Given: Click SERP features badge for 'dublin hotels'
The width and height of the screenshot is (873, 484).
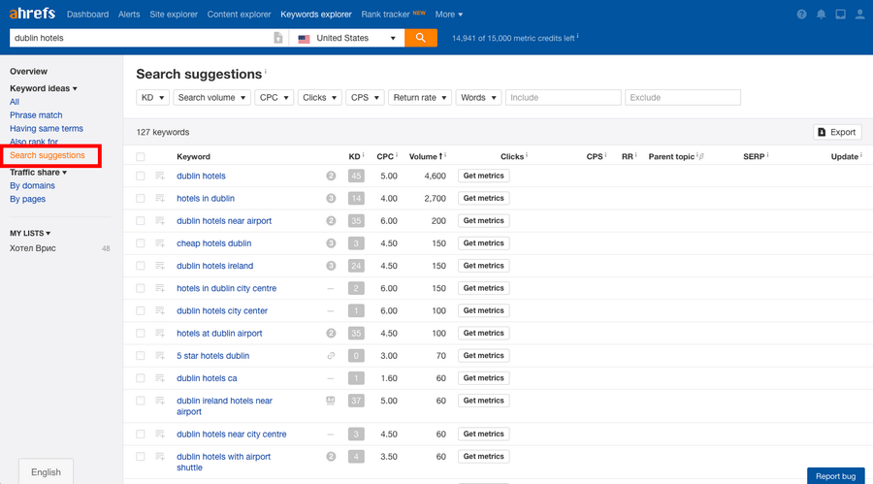Looking at the screenshot, I should 331,176.
